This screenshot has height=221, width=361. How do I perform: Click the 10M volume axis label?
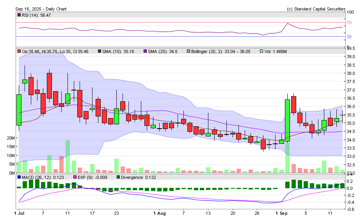pos(11,156)
